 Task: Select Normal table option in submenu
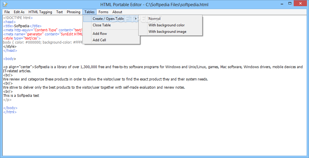[170, 19]
